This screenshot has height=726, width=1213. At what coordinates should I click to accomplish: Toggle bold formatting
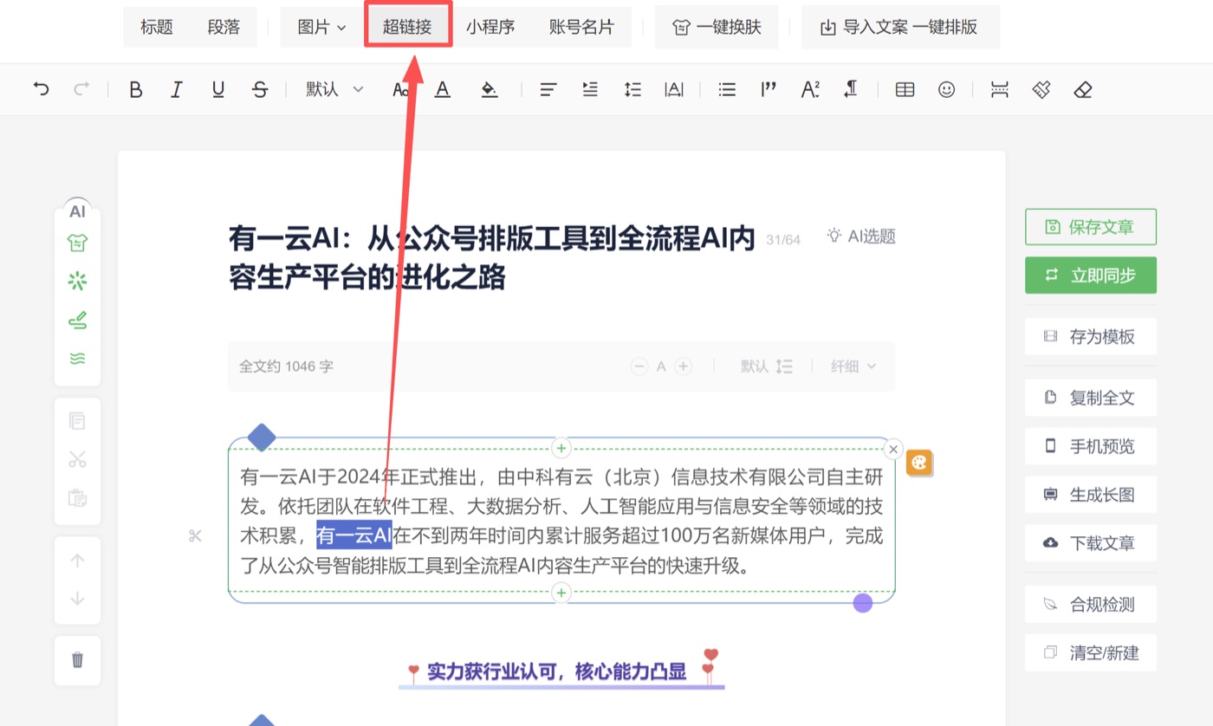135,88
